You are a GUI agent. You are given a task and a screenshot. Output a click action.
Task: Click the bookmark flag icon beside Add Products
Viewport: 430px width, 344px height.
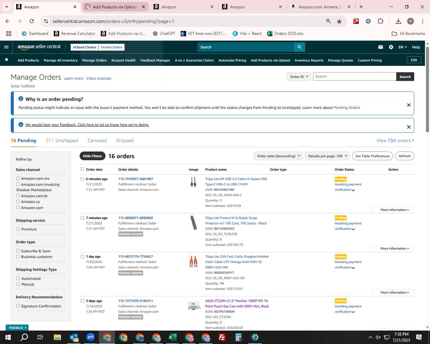pyautogui.click(x=6, y=60)
